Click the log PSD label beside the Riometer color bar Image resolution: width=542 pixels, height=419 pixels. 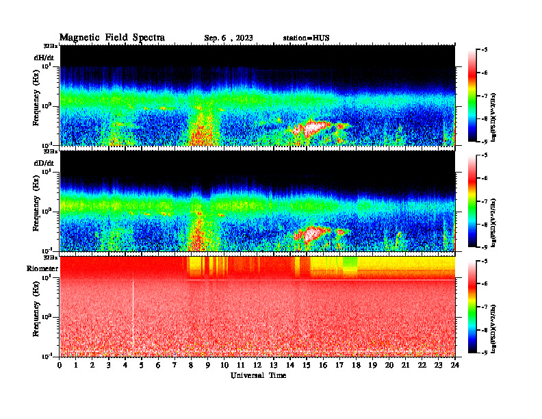click(493, 329)
